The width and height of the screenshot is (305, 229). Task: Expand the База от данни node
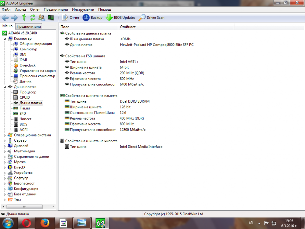(x=5, y=194)
